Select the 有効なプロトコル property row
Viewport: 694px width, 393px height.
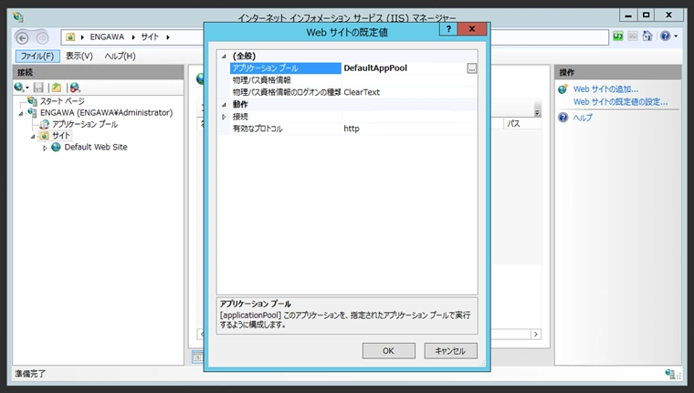(353, 129)
